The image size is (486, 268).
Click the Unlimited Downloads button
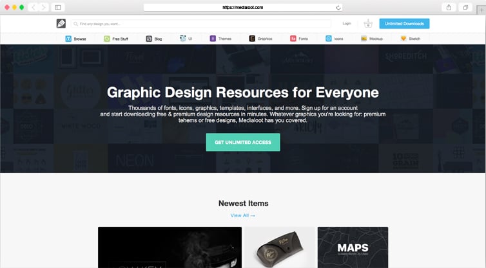(404, 24)
